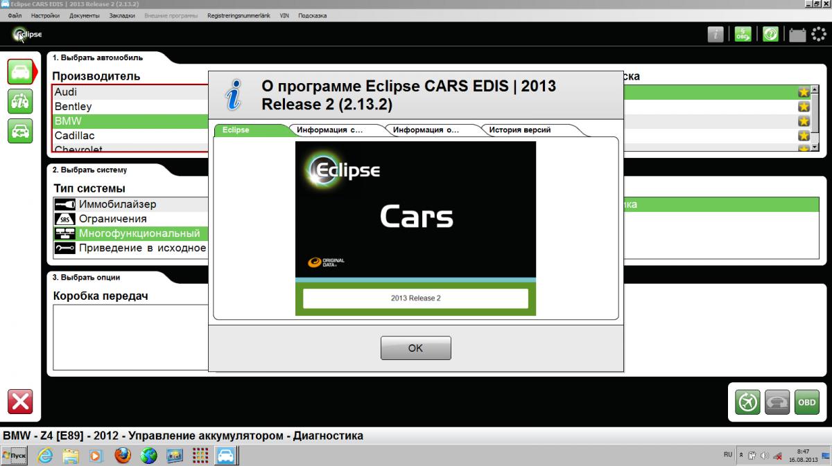Select Audi in manufacturer list
This screenshot has height=466, width=832.
coord(130,92)
